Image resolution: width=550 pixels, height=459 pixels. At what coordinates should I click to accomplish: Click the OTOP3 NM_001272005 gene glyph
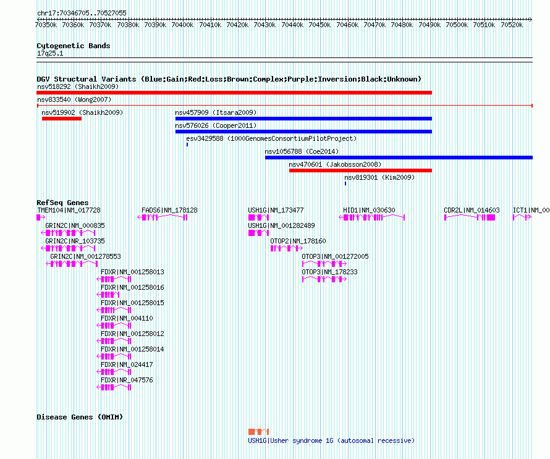[x=324, y=264]
